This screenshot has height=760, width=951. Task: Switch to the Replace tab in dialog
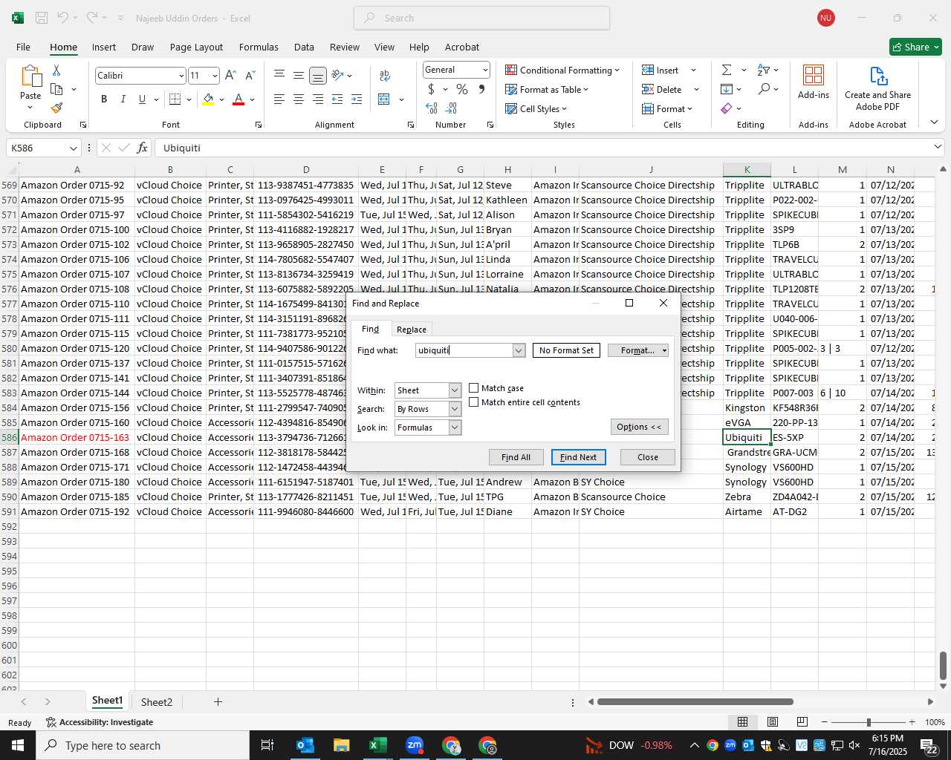412,330
